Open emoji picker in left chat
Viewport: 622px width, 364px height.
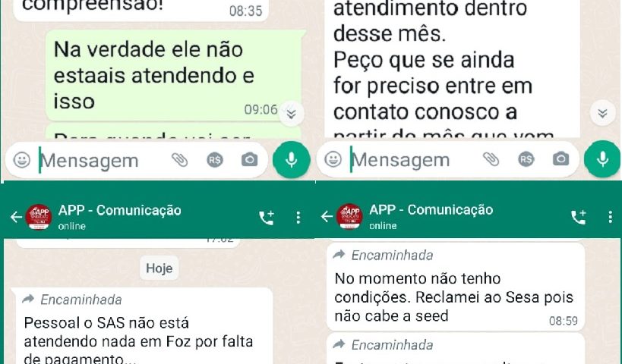[x=22, y=160]
